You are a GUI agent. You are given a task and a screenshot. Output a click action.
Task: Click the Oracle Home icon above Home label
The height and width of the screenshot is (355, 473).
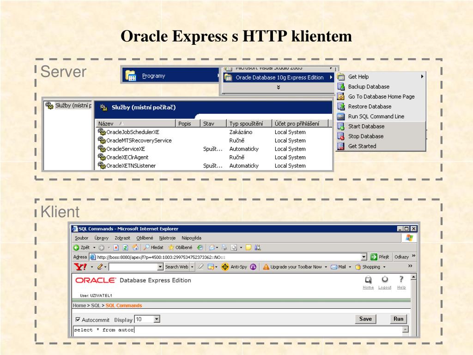[x=368, y=280]
